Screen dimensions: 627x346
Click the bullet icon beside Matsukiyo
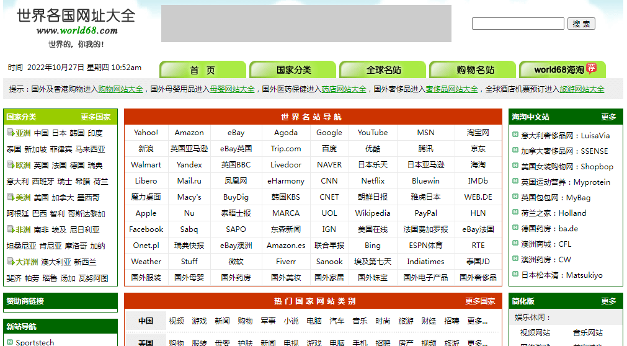pyautogui.click(x=515, y=275)
